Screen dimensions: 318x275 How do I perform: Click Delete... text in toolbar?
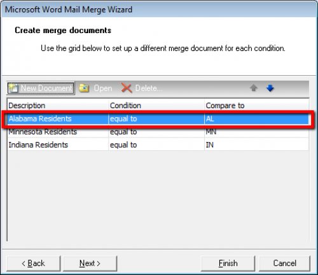point(149,88)
